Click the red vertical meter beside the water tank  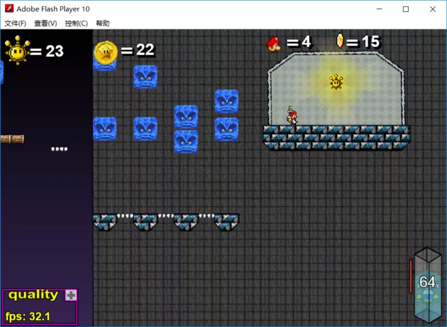tap(411, 276)
